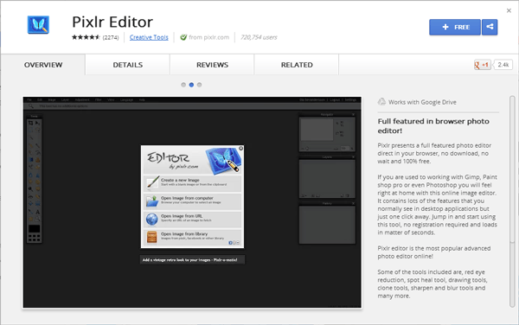Open the Creative Tools category link
This screenshot has height=325, width=519.
point(149,37)
